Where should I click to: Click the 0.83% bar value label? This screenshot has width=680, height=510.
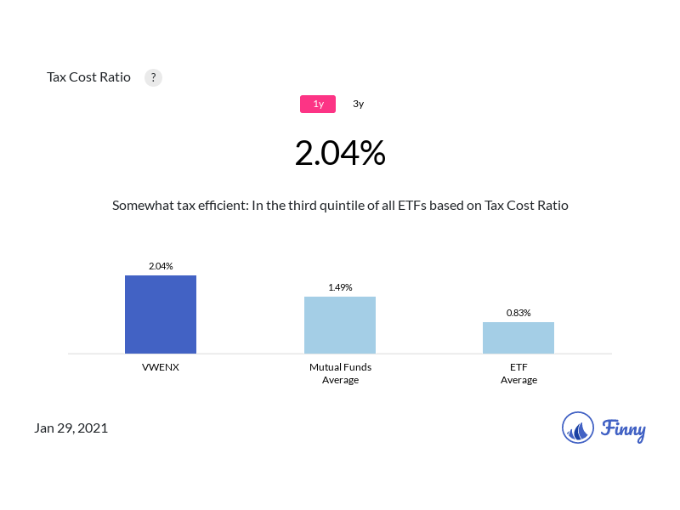pyautogui.click(x=518, y=313)
